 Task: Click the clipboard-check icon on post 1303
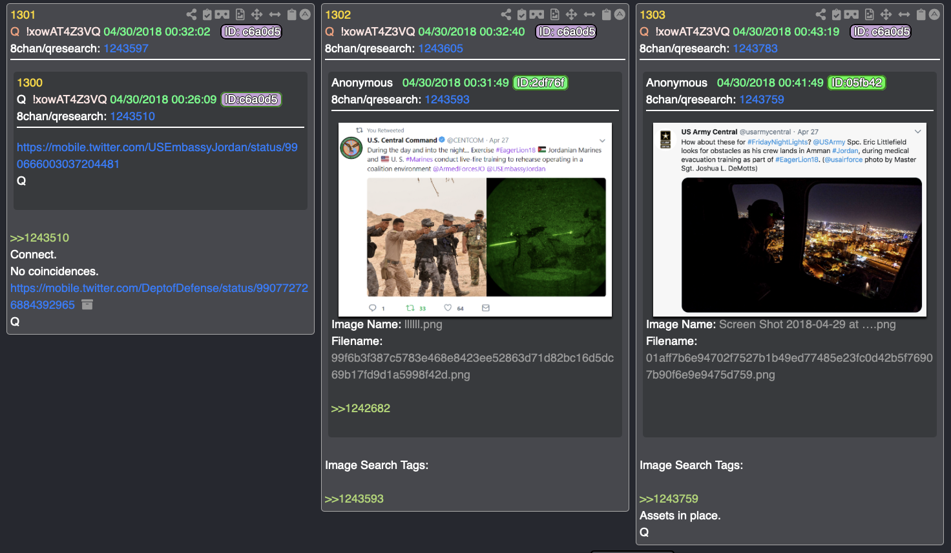(836, 14)
